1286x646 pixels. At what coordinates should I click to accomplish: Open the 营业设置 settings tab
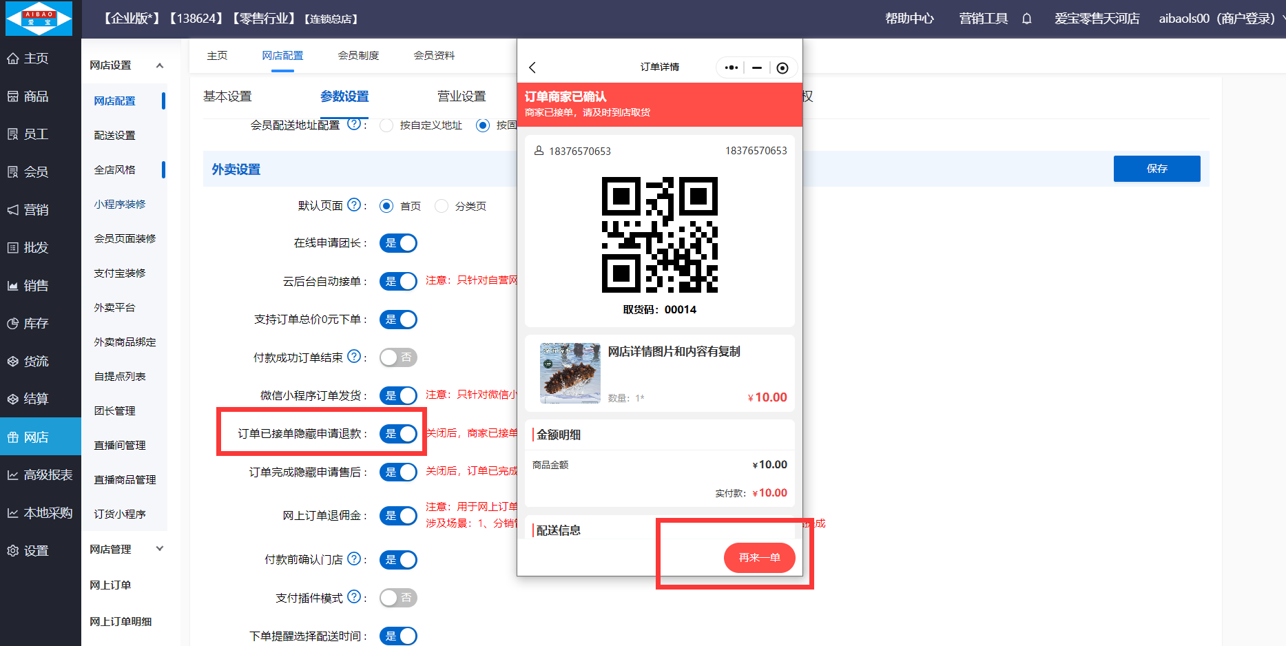[x=461, y=96]
